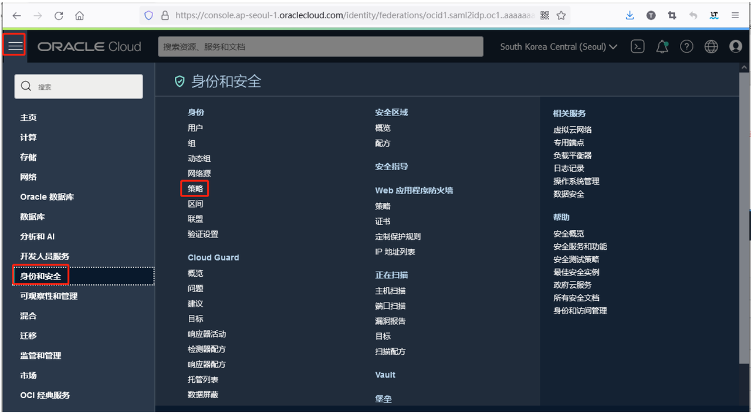
Task: Open the 验证设置 link
Action: click(x=203, y=234)
